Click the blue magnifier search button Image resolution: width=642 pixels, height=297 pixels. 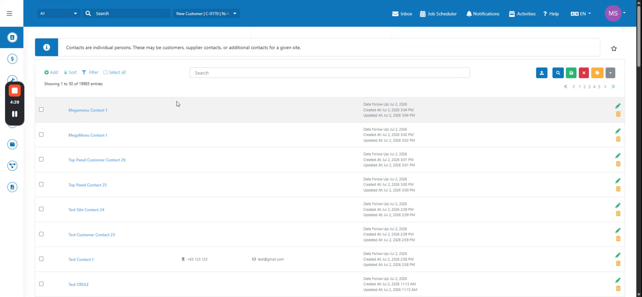tap(558, 73)
